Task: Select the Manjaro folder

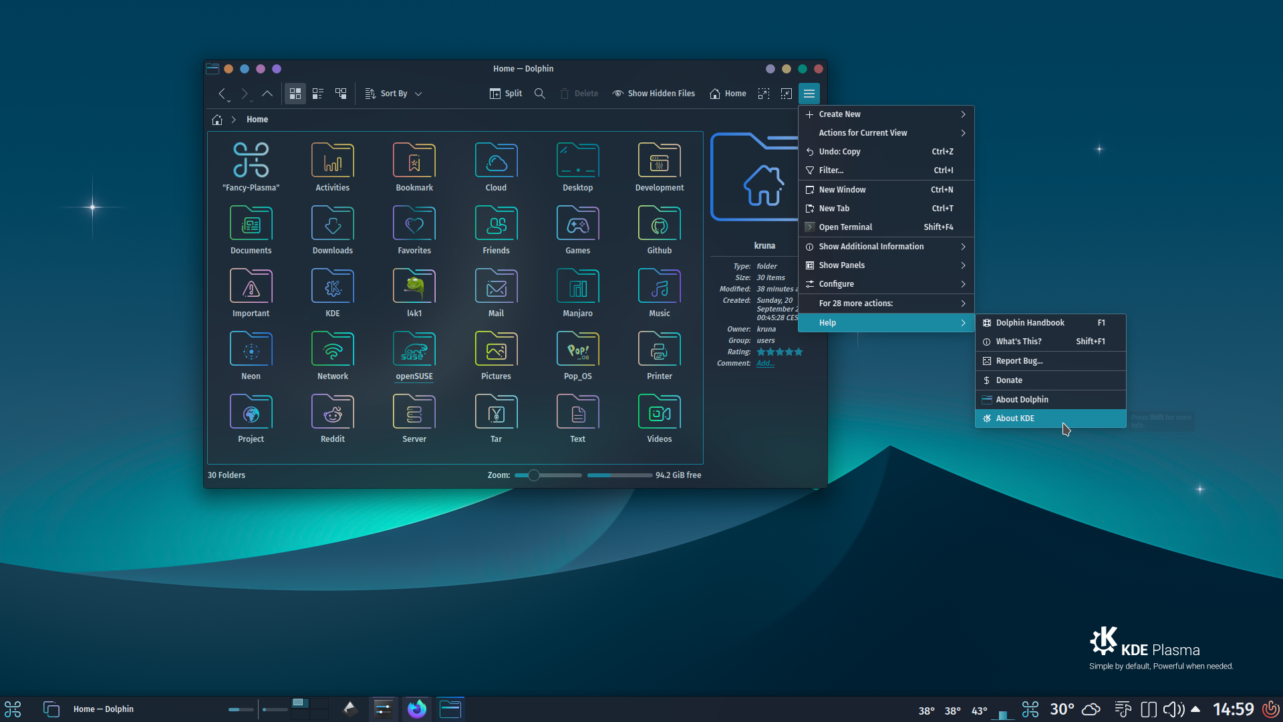Action: [x=578, y=292]
